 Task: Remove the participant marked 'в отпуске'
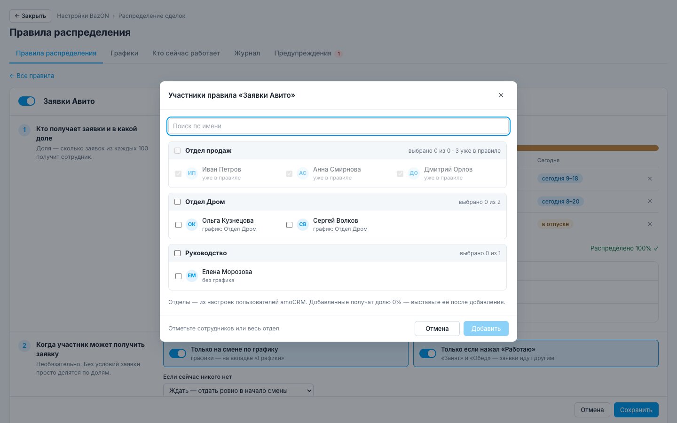coord(650,224)
